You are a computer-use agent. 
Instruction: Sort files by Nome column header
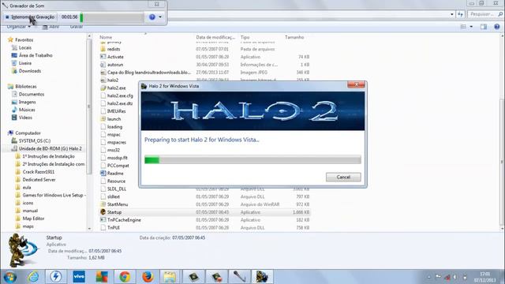tap(106, 37)
